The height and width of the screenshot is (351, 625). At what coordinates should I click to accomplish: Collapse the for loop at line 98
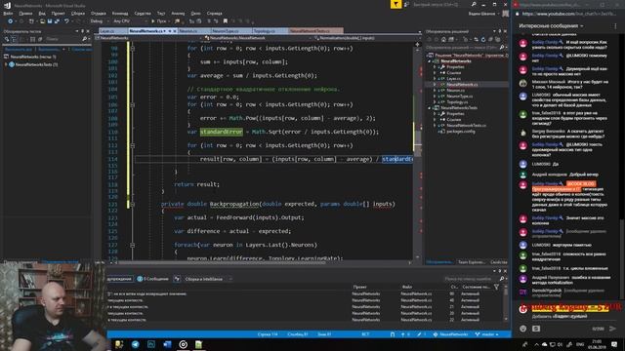[133, 48]
